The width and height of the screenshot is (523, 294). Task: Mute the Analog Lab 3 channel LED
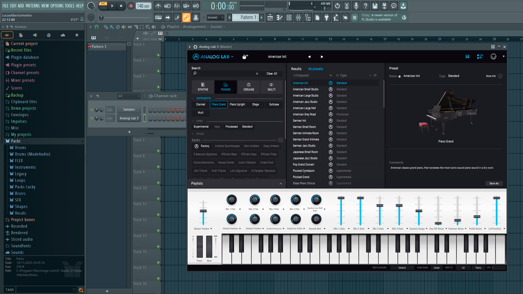[92, 118]
